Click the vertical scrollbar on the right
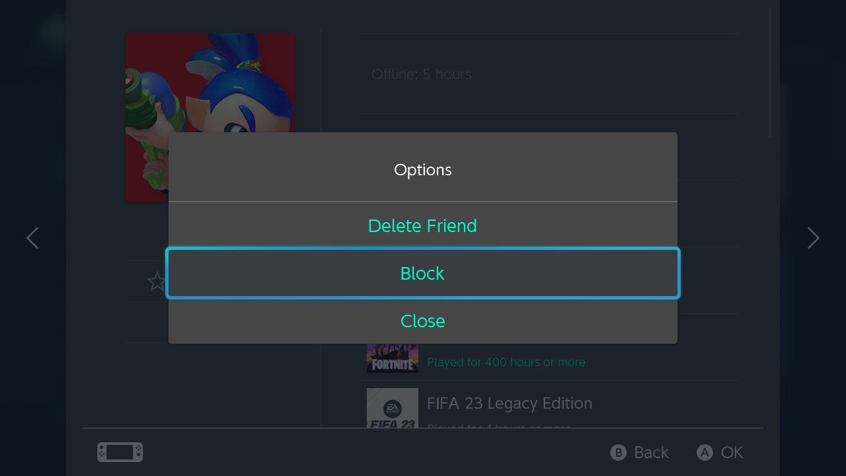The image size is (846, 476). pos(770,73)
